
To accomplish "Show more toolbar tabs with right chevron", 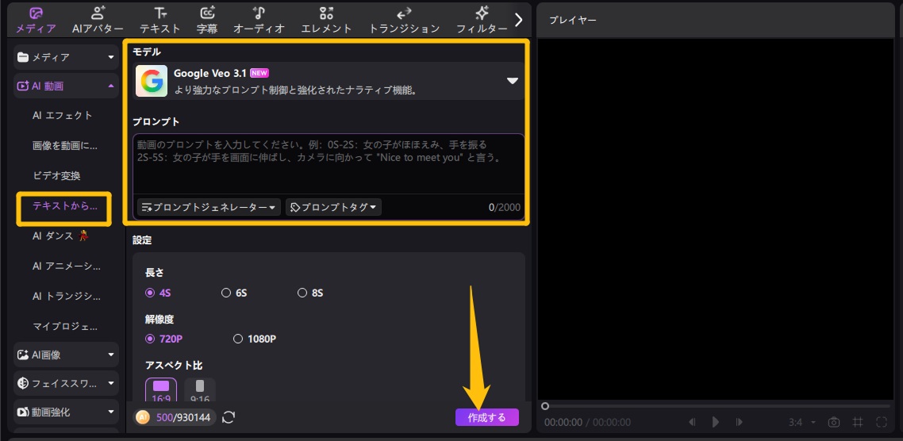I will pos(519,20).
